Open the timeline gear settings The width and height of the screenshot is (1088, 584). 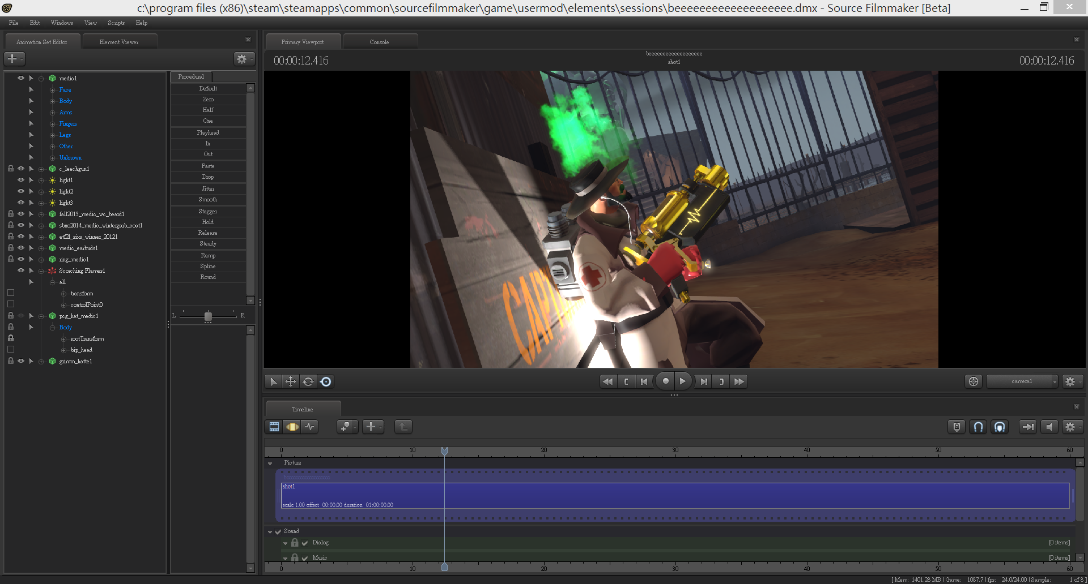click(x=1072, y=427)
